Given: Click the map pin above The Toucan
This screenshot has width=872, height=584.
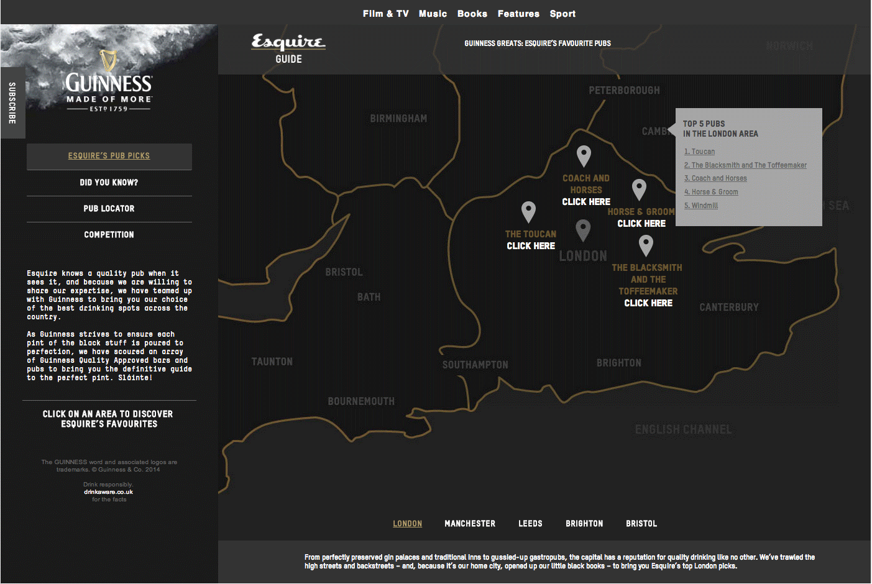Looking at the screenshot, I should click(x=528, y=212).
